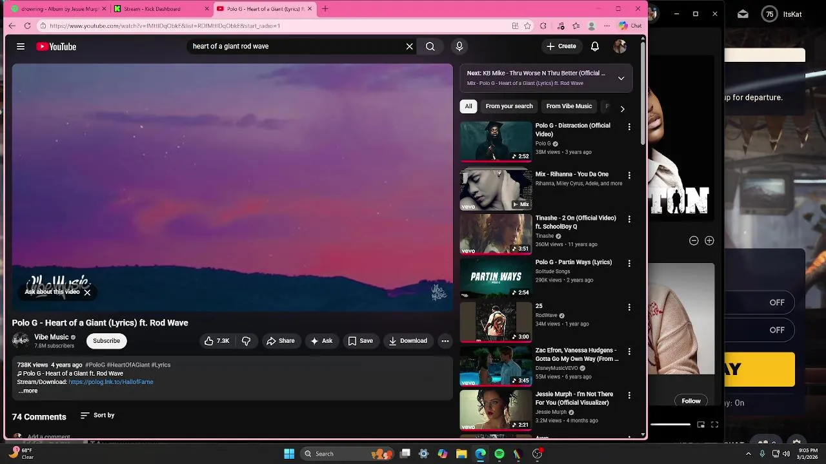This screenshot has height=464, width=826.
Task: Click the Create button
Action: [561, 46]
